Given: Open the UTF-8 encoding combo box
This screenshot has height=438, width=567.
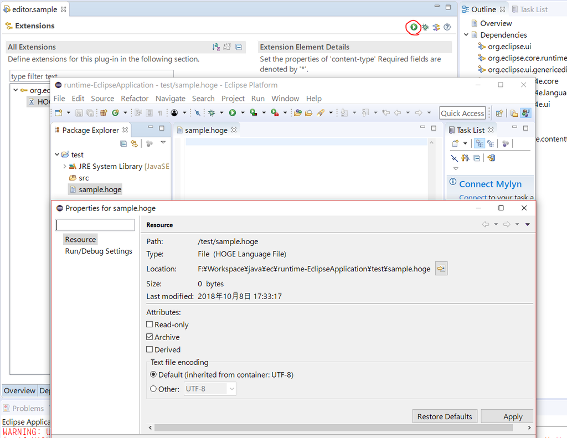Looking at the screenshot, I should (x=210, y=389).
